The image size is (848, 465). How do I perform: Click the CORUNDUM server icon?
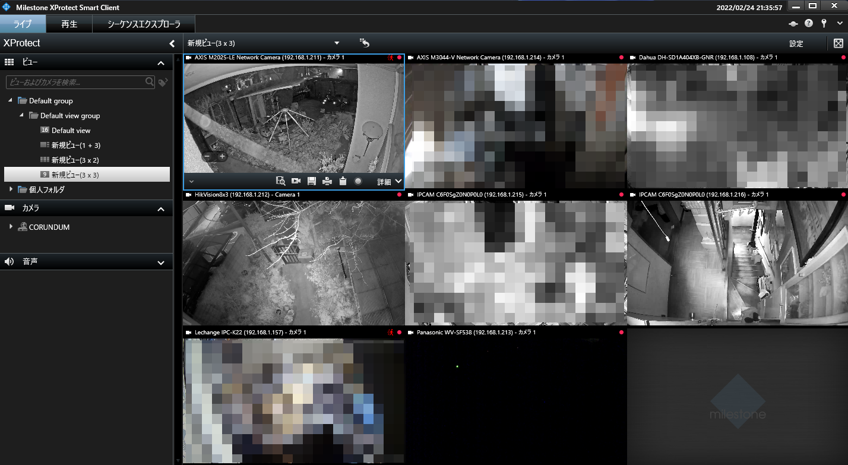click(x=23, y=227)
